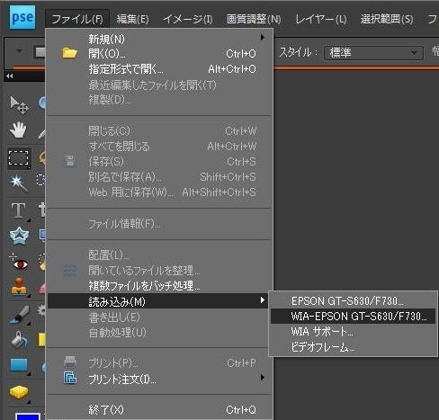439x420 pixels.
Task: Select the Hand tool
Action: (x=18, y=130)
